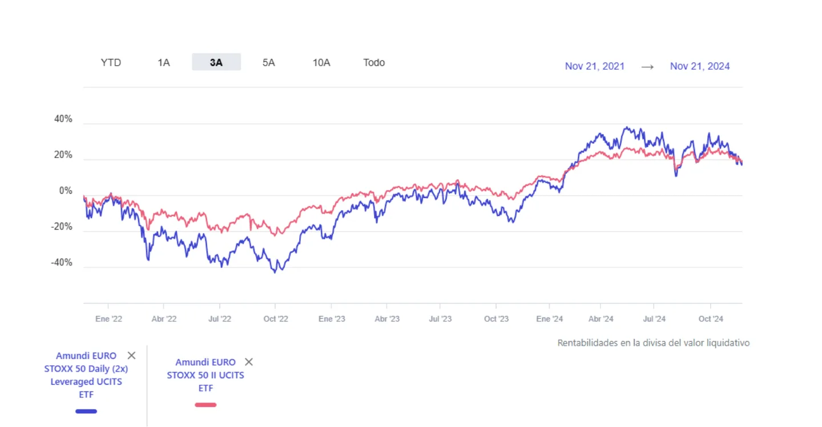
Task: Click the Rentabilidades en la divisa note
Action: 654,343
